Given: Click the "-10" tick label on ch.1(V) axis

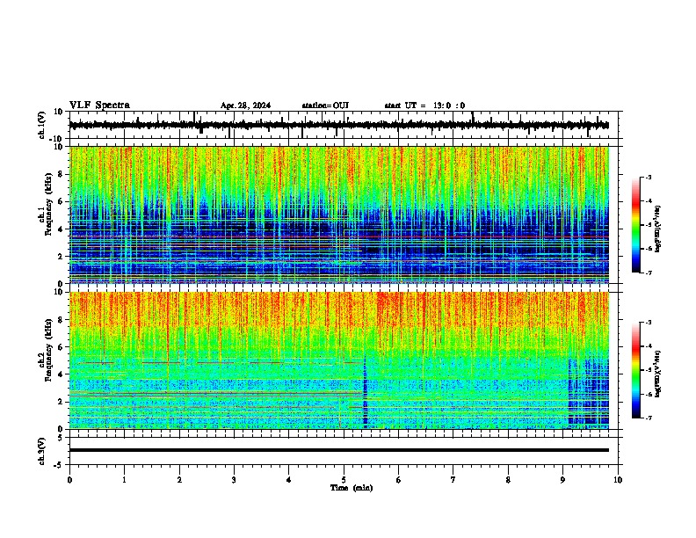Looking at the screenshot, I should pos(56,139).
